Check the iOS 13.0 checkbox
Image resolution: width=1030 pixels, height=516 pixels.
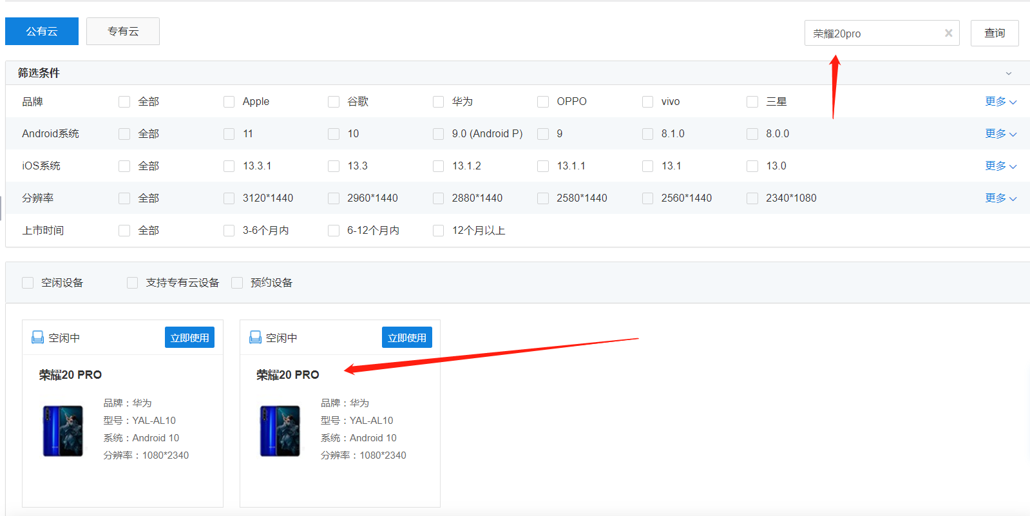[752, 166]
